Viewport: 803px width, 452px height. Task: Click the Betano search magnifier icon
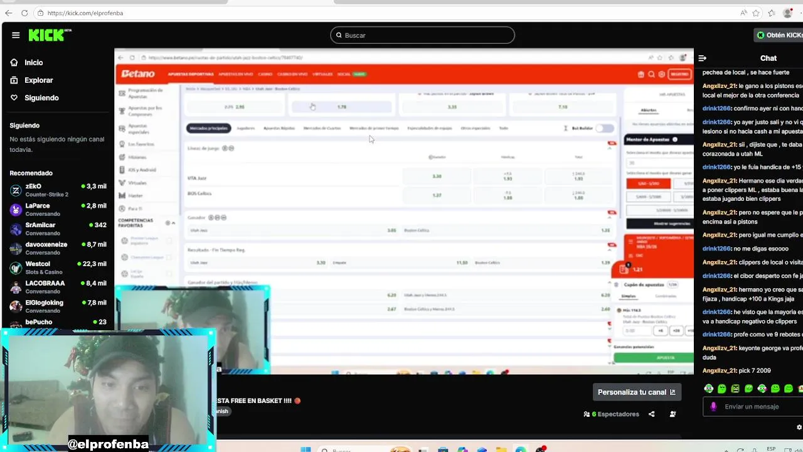[x=651, y=74]
